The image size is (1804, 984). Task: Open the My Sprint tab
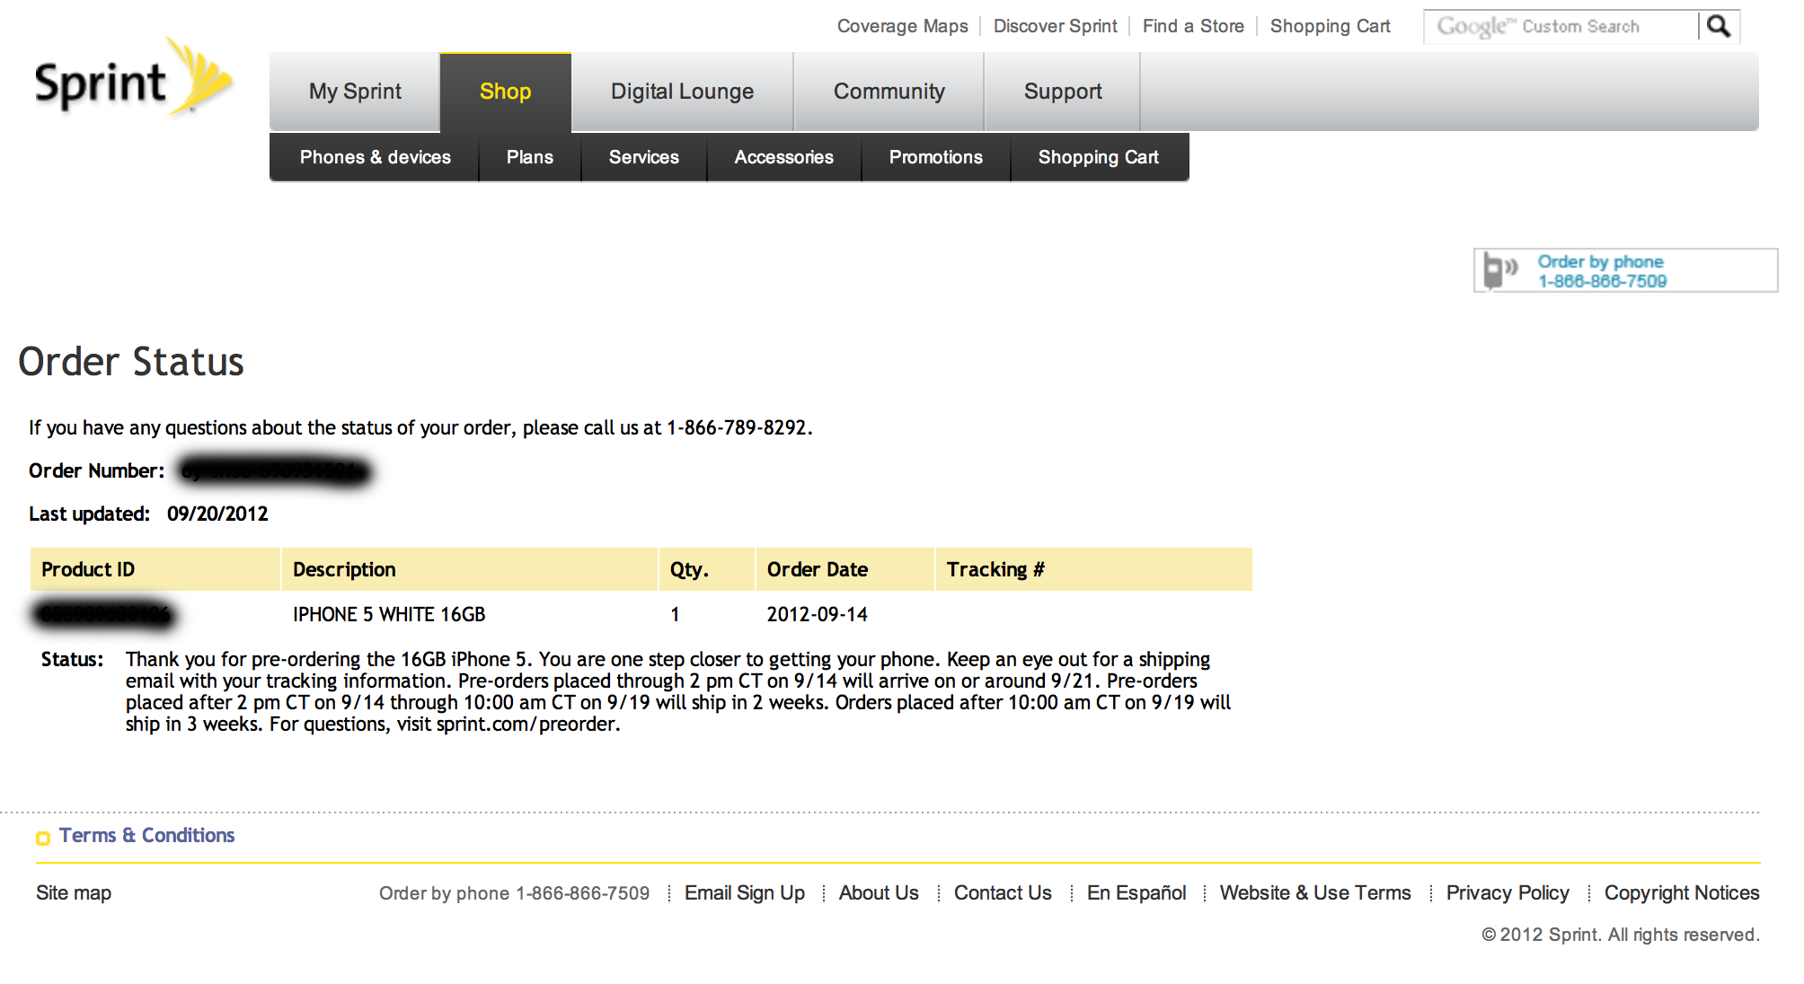tap(355, 92)
